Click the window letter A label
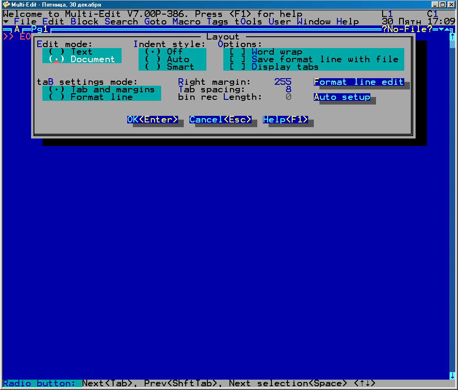The height and width of the screenshot is (390, 458). [x=17, y=29]
